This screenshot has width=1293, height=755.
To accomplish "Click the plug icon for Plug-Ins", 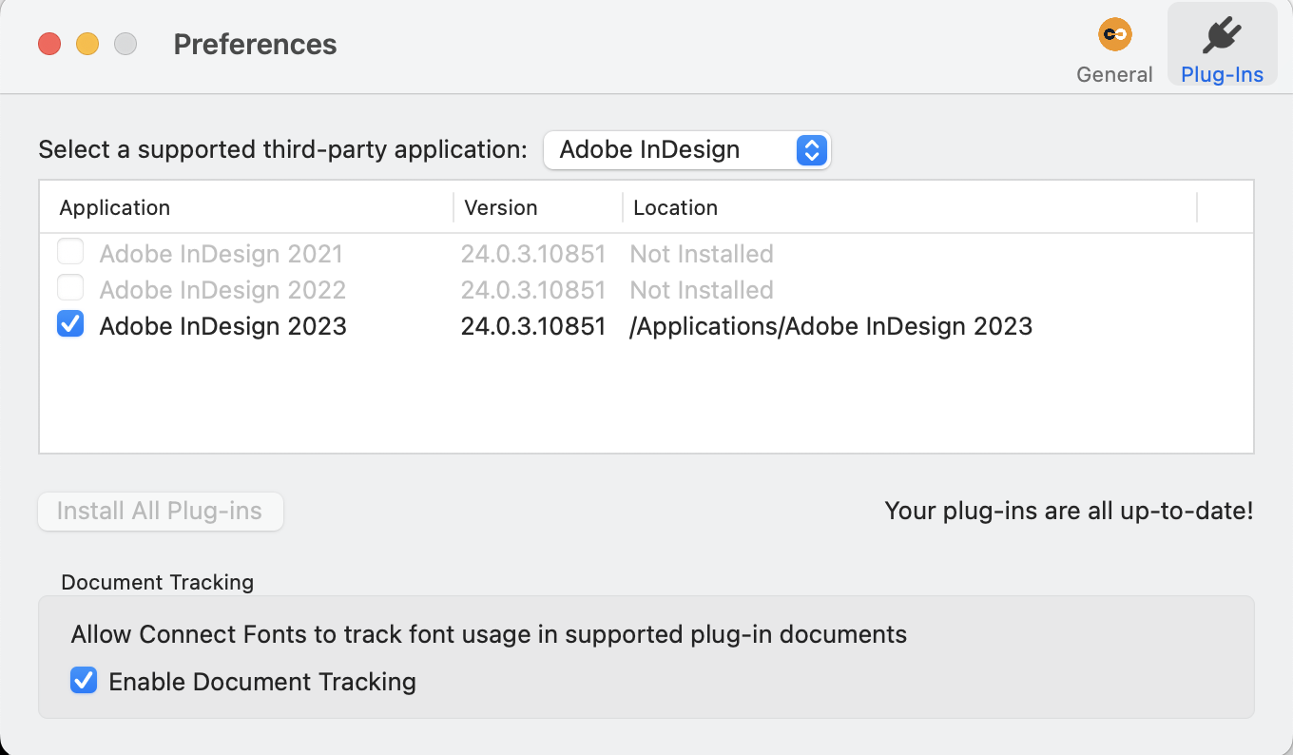I will point(1222,35).
